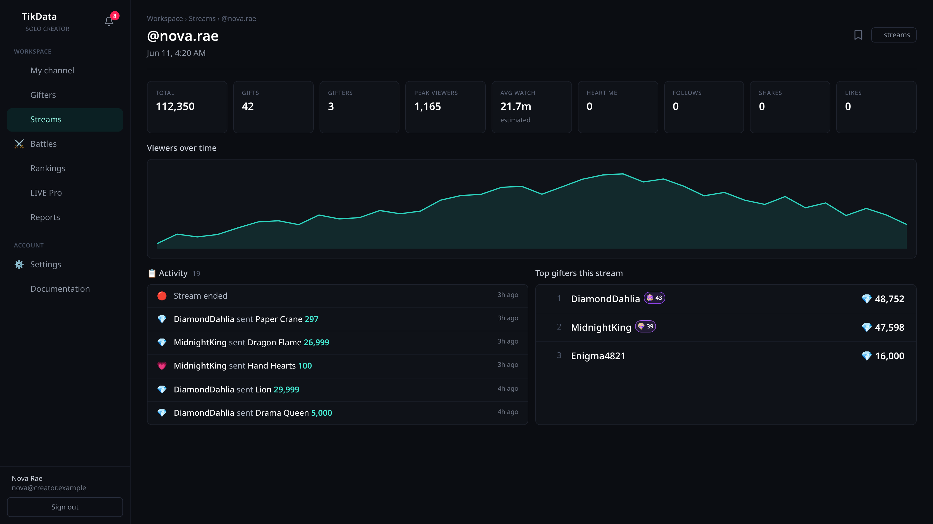Click the viewers over time chart
The image size is (933, 524).
tap(531, 209)
